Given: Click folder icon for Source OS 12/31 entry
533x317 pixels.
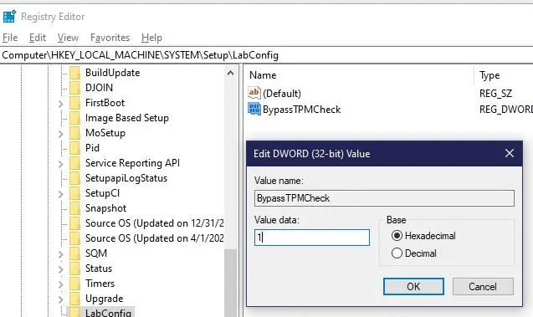Looking at the screenshot, I should pos(74,223).
